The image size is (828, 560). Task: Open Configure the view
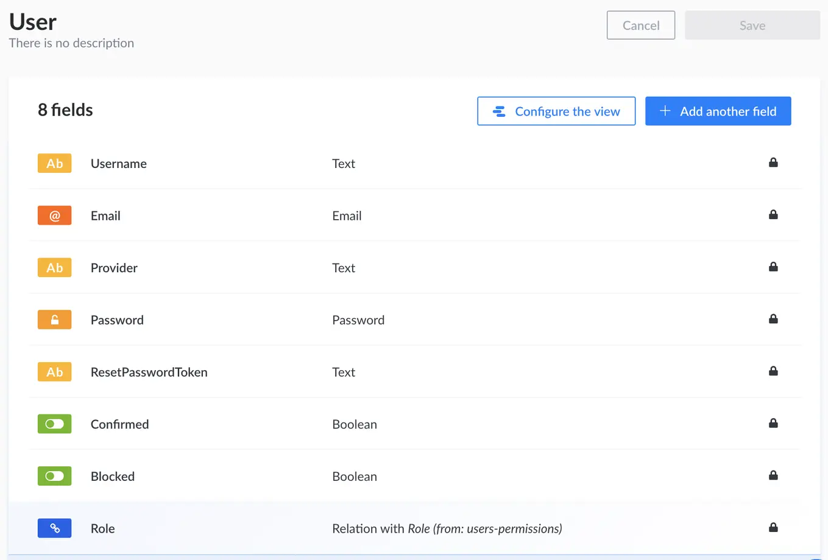[x=556, y=111]
